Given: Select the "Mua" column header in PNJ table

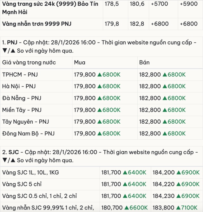Looking at the screenshot, I should click(x=80, y=63).
